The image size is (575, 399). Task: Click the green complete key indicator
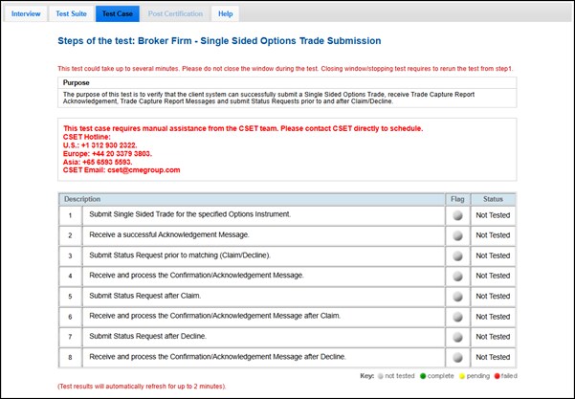tap(422, 376)
